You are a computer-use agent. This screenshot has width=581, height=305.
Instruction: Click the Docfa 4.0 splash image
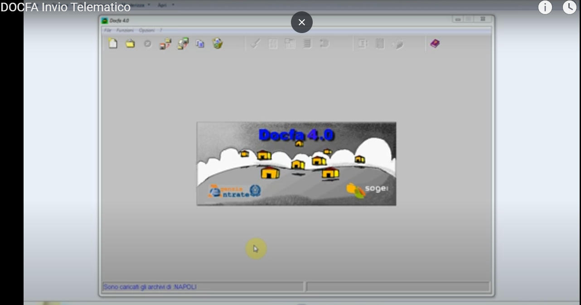pyautogui.click(x=296, y=164)
